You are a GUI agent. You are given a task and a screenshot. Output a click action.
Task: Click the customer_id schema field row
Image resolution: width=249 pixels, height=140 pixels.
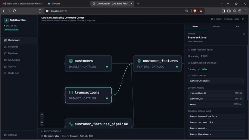(216, 99)
